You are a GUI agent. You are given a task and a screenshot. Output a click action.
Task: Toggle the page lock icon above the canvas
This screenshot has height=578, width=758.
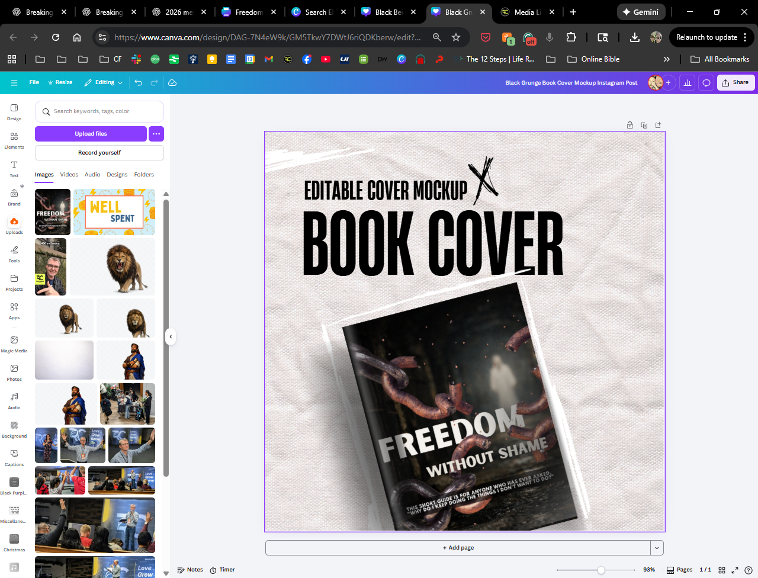(630, 125)
